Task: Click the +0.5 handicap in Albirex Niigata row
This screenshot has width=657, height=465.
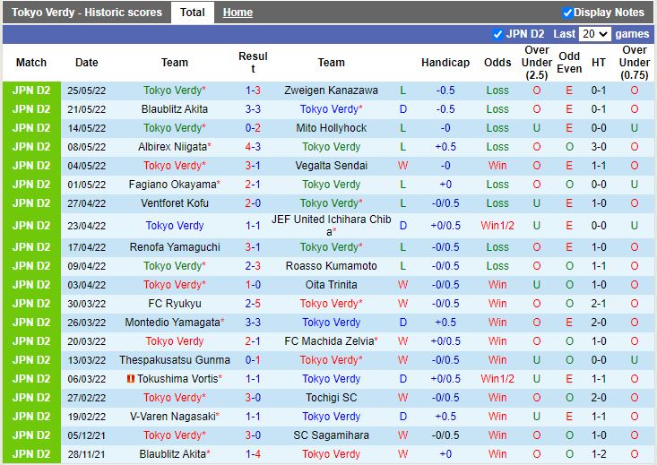Action: point(445,147)
